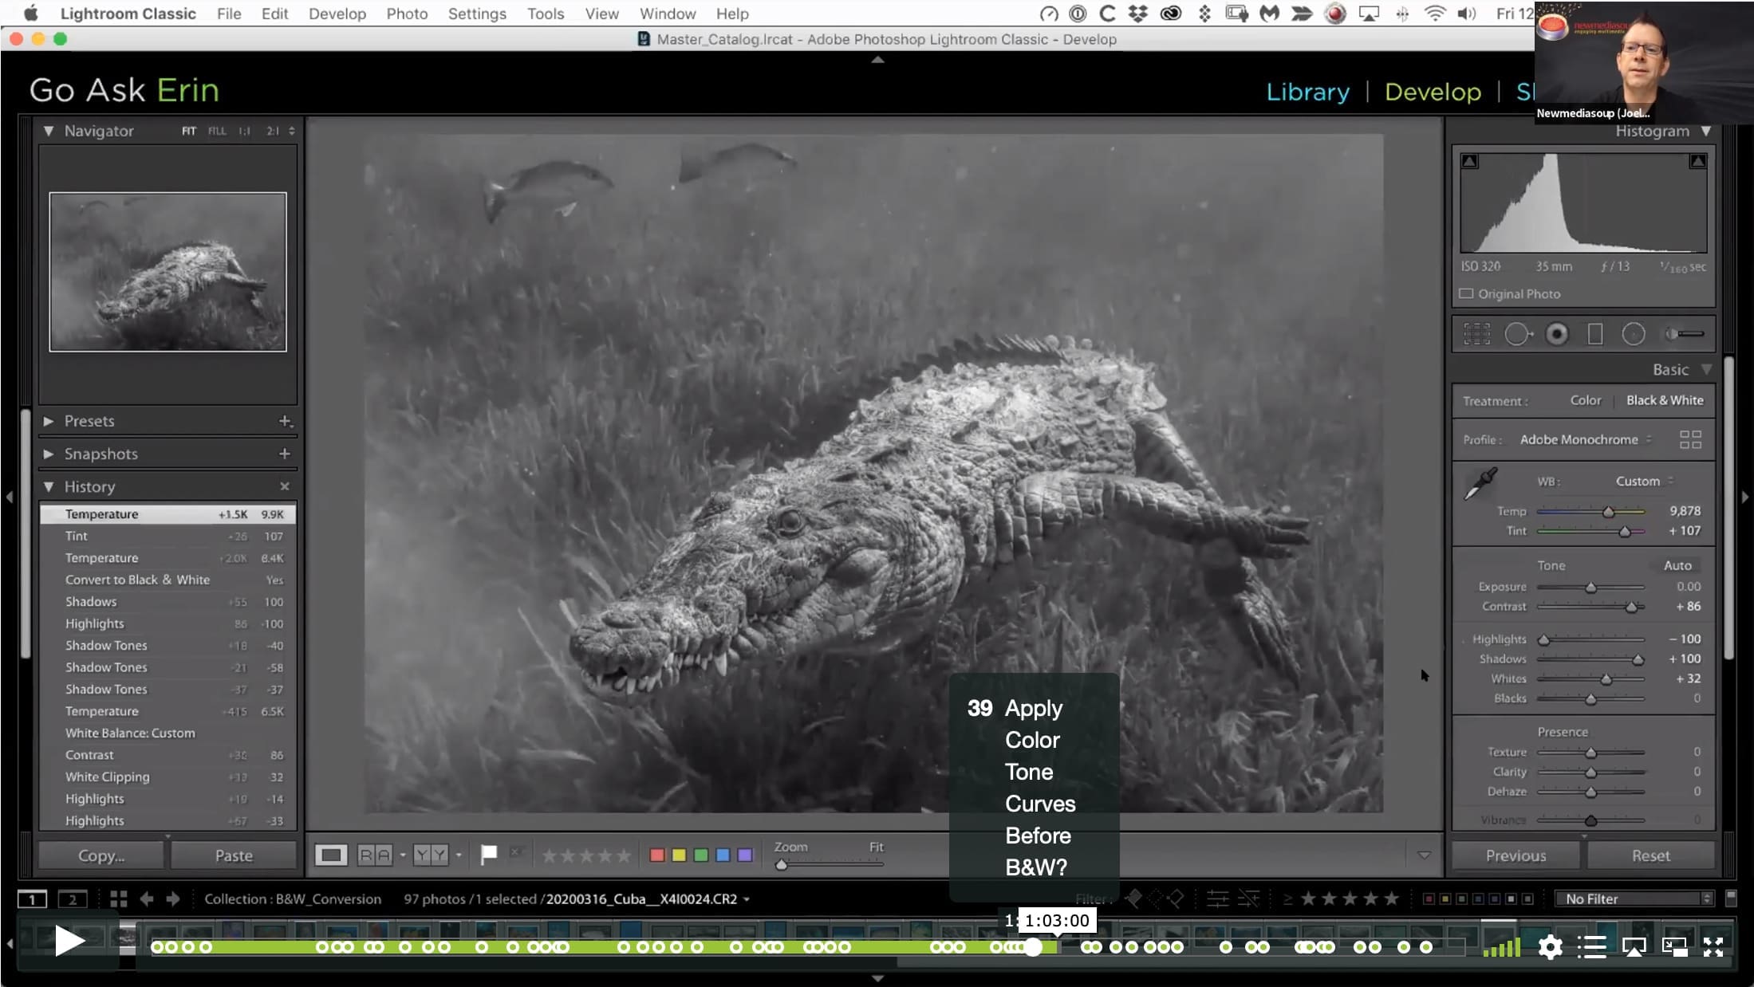The width and height of the screenshot is (1754, 987).
Task: Set Navigator zoom to 1:1
Action: pos(244,131)
